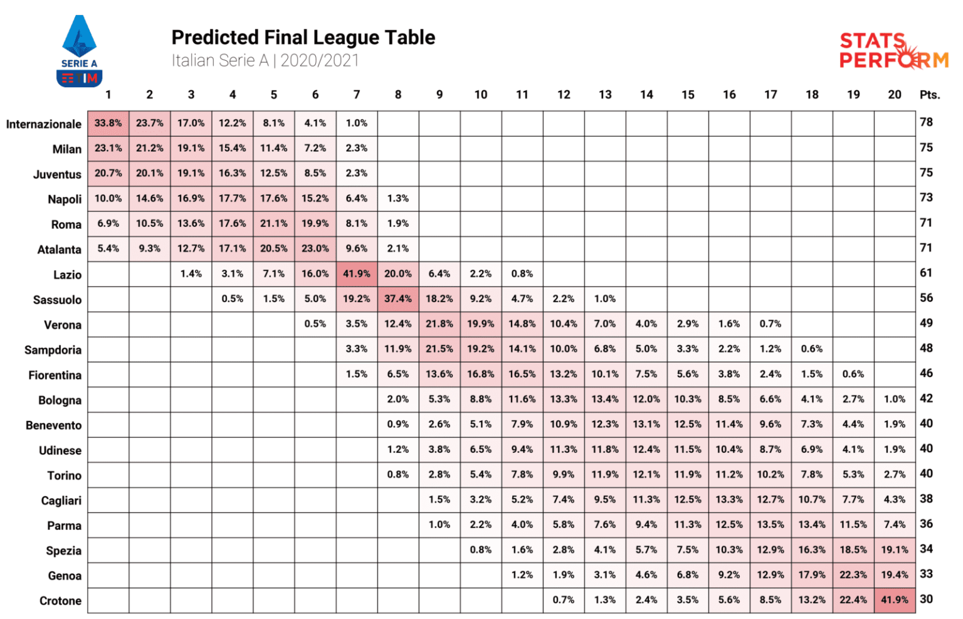Select the Benevento row label
This screenshot has height=619, width=963.
(53, 425)
